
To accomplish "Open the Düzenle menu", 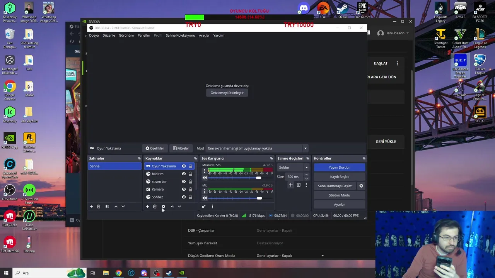I will (109, 35).
